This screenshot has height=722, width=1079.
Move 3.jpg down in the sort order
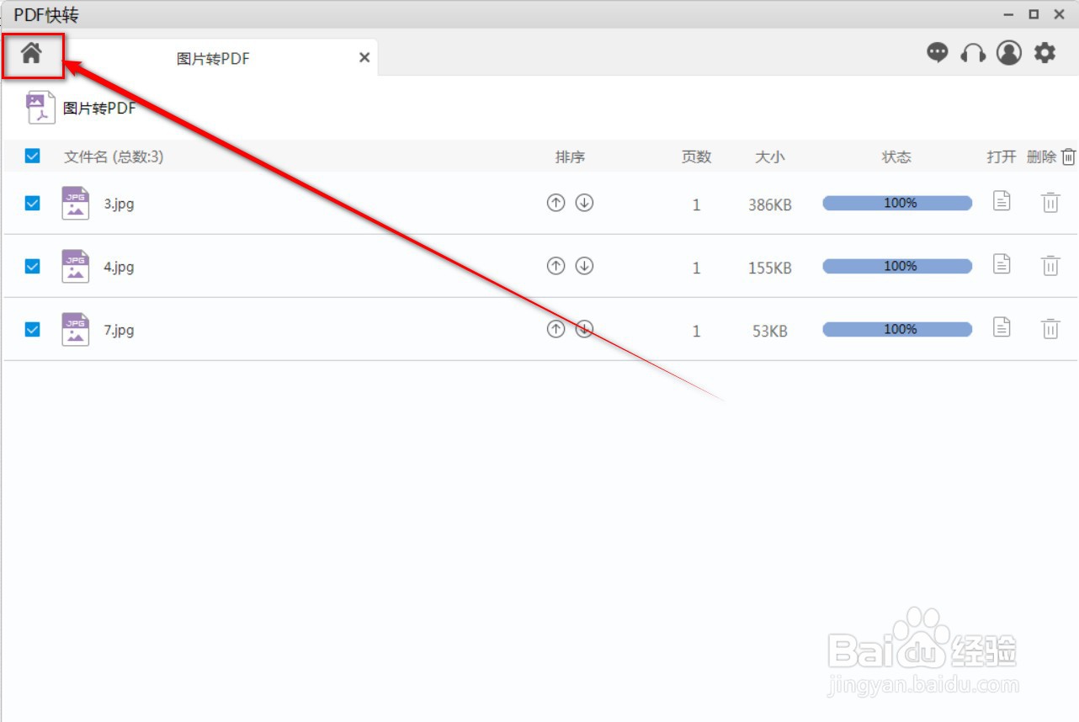coord(584,202)
